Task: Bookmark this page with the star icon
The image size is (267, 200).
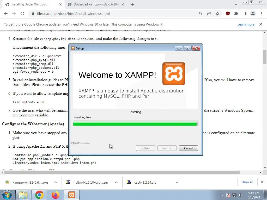Action: 217,14
